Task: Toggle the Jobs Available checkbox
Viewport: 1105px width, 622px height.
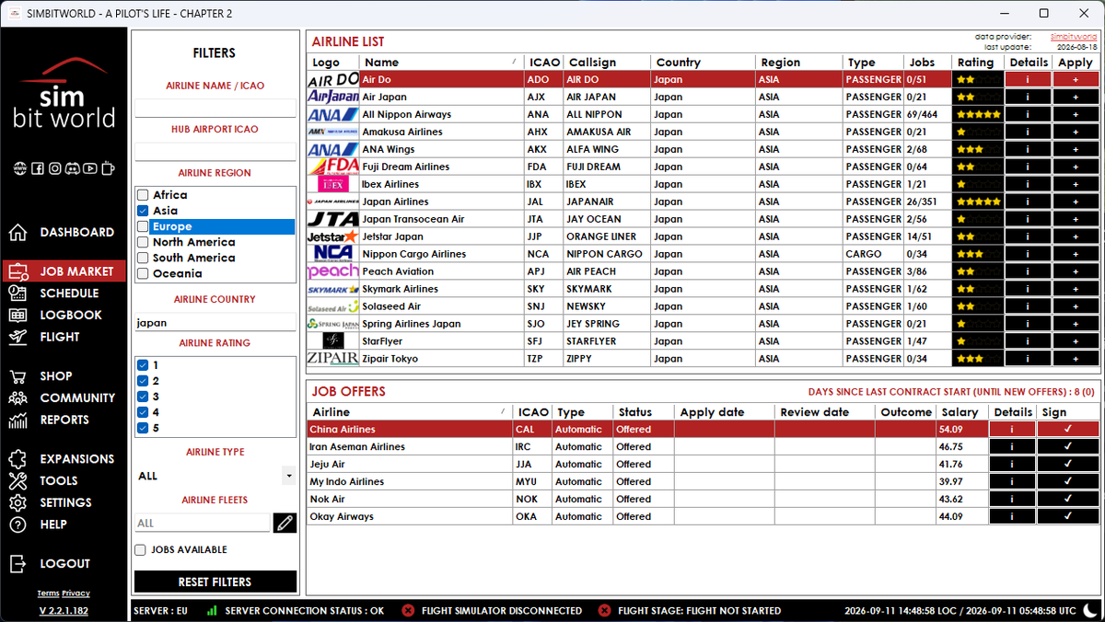Action: coord(140,550)
